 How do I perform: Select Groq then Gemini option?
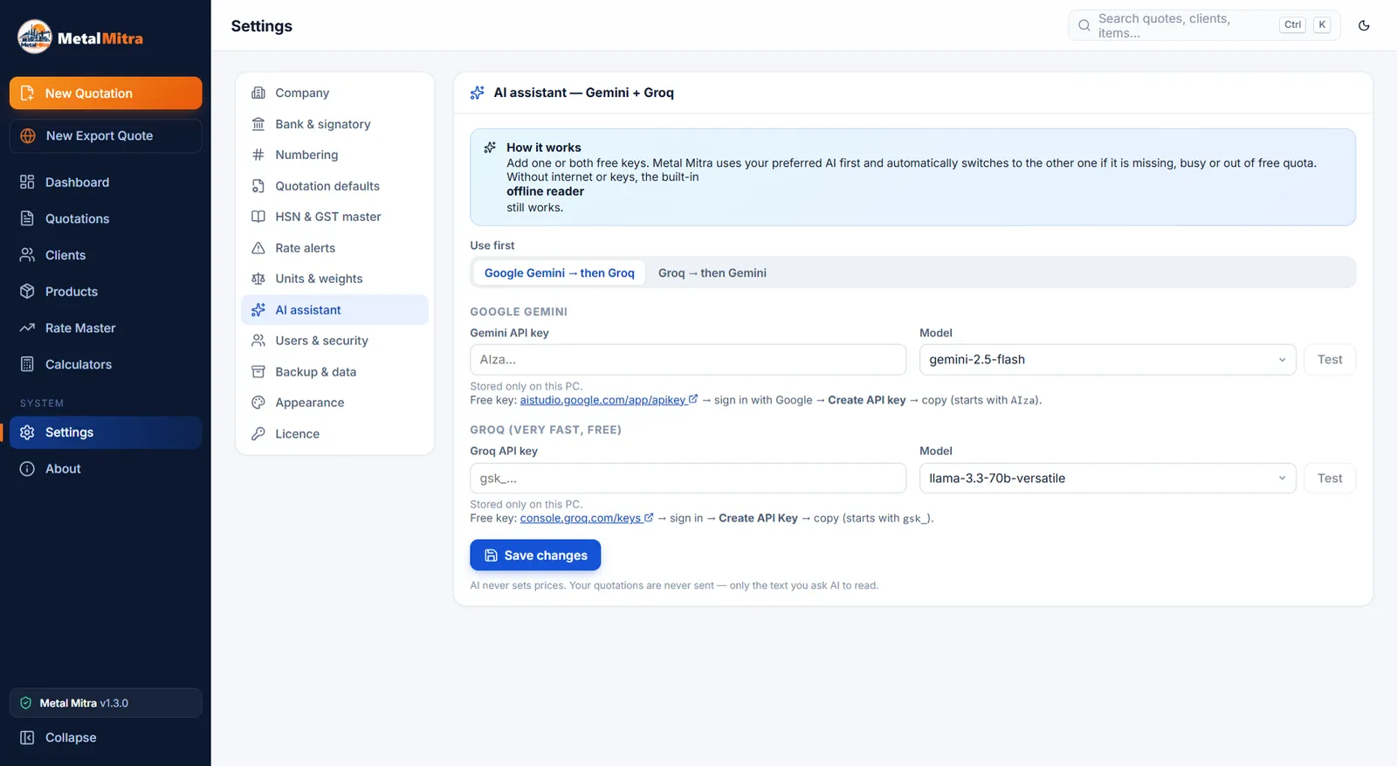tap(712, 273)
